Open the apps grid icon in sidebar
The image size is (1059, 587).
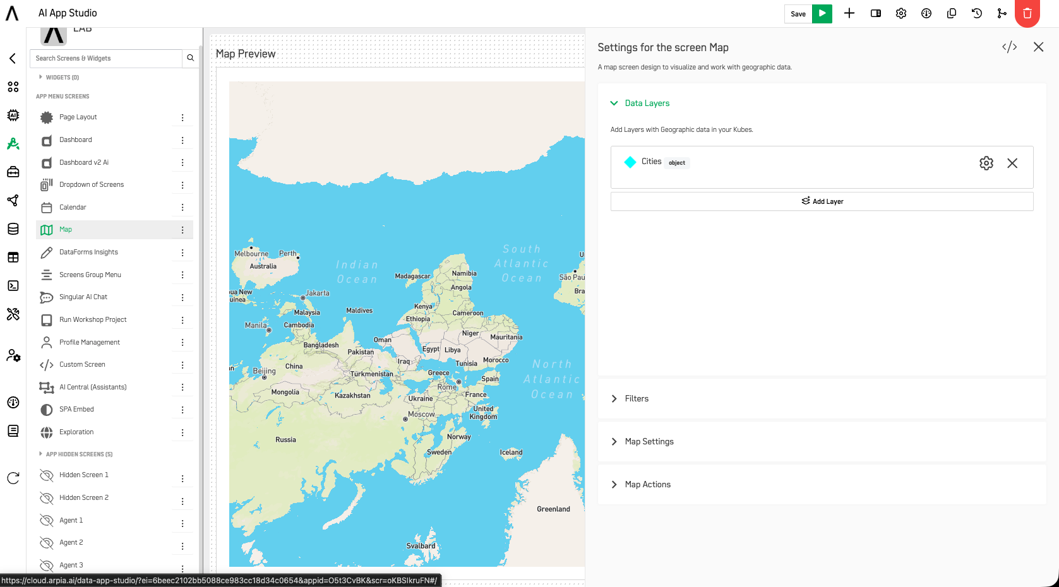pos(13,86)
